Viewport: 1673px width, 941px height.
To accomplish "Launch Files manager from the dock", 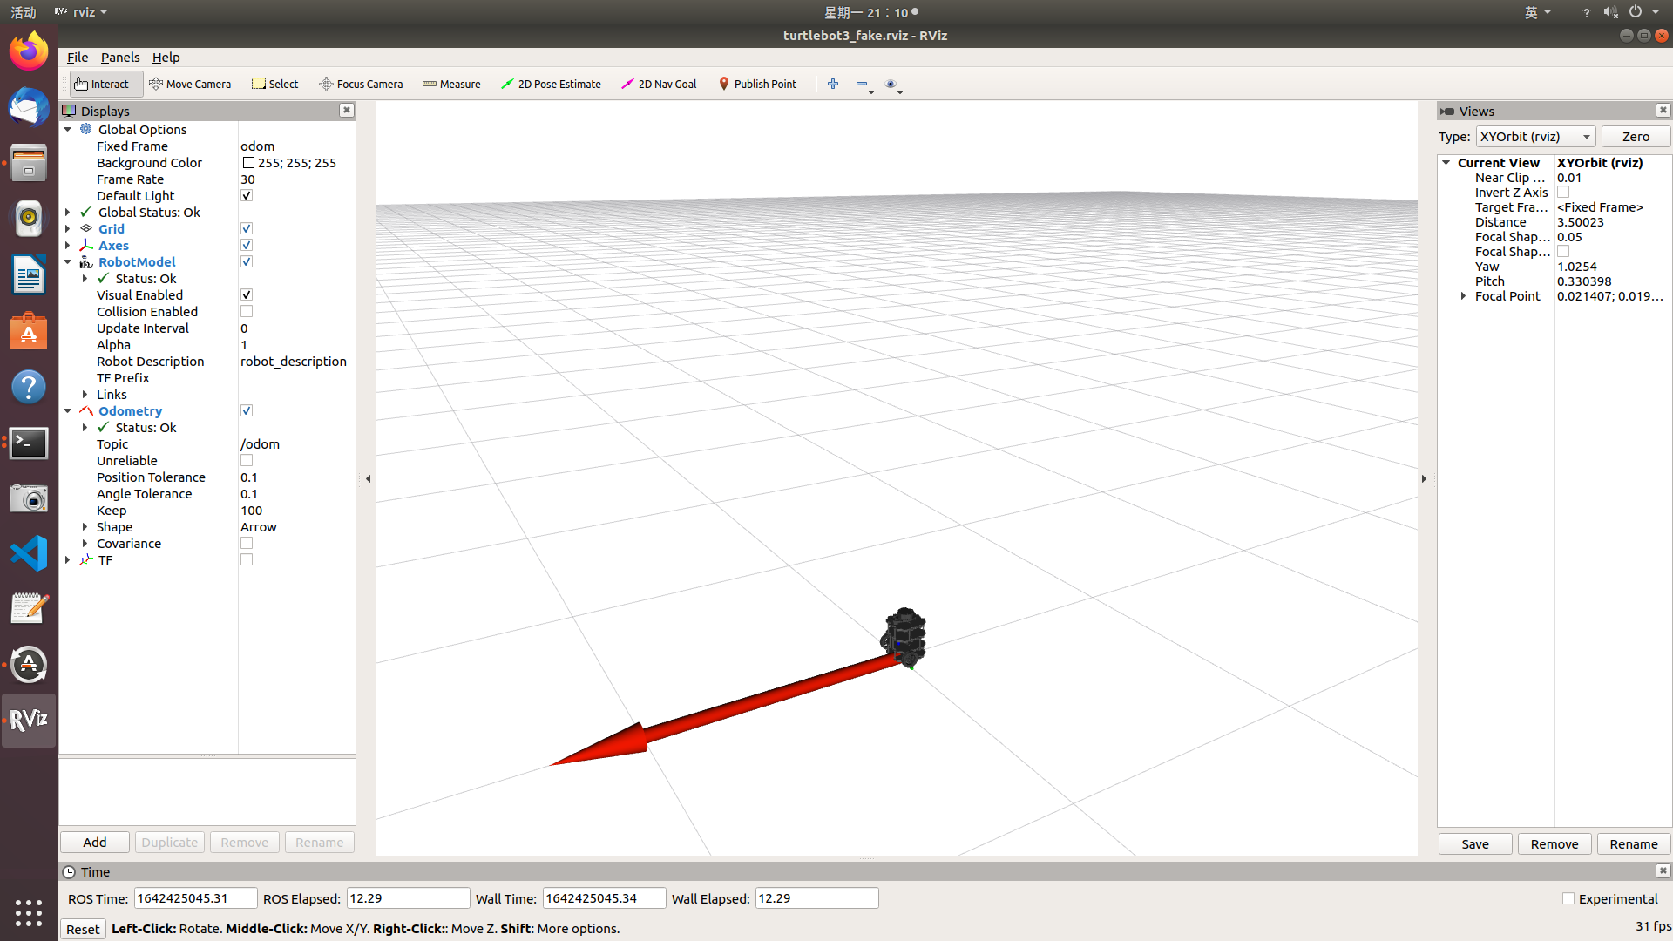I will [29, 163].
